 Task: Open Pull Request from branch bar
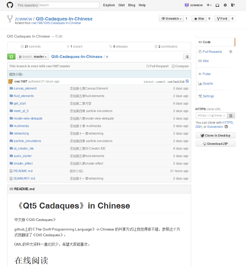click(x=158, y=66)
